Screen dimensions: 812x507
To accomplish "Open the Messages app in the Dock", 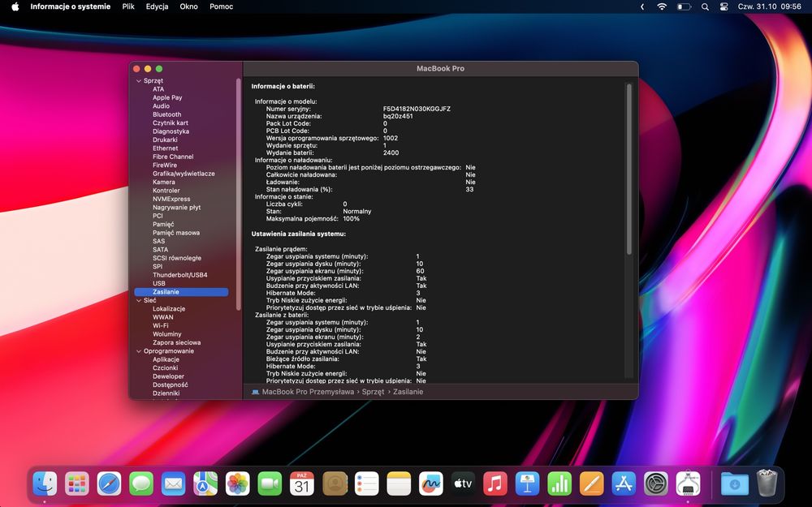I will (141, 484).
